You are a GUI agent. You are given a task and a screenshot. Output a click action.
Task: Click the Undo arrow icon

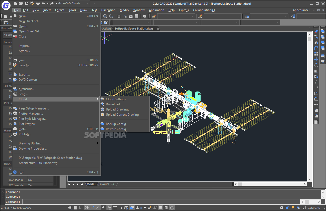tap(44, 3)
